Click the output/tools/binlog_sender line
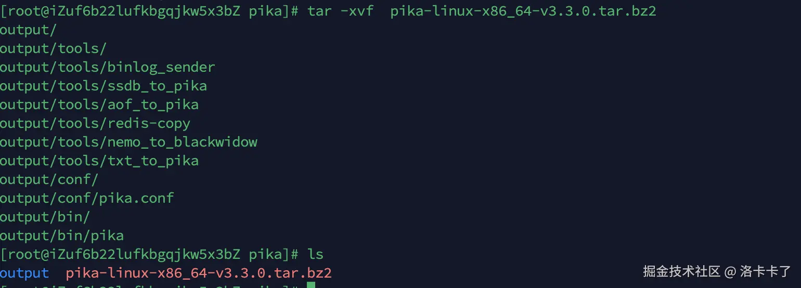 (108, 67)
